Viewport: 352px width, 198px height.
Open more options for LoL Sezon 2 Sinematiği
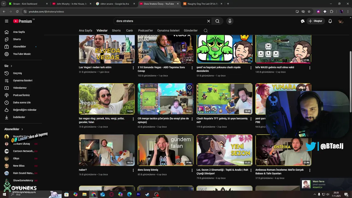(251, 170)
